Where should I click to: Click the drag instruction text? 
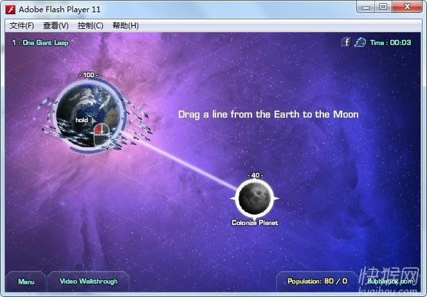268,114
